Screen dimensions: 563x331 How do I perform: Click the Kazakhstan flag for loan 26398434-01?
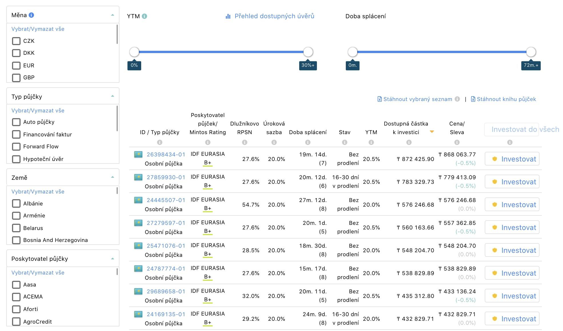tap(138, 154)
